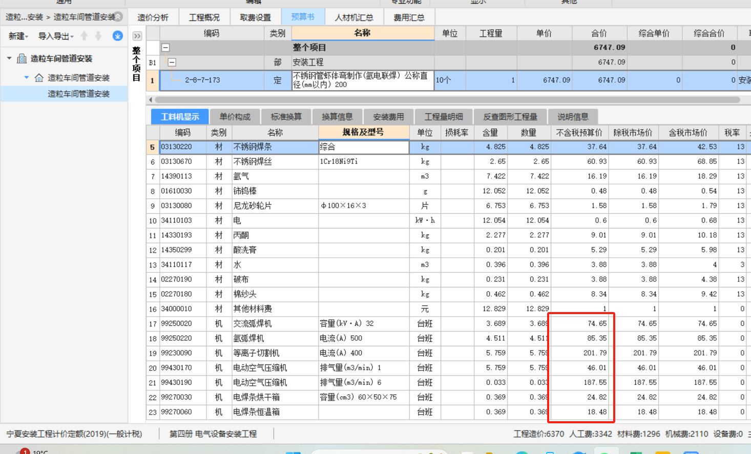751x454 pixels.
Task: Open the 反查图形工程量 sub-tab
Action: pos(510,117)
